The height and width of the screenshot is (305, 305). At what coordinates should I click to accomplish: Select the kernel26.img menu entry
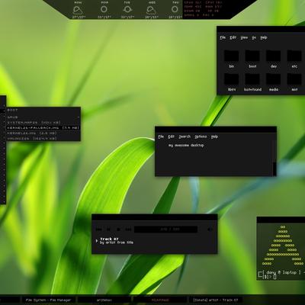(x=43, y=133)
